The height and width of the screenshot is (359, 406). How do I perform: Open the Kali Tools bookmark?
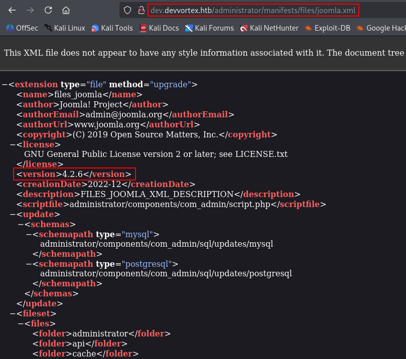pyautogui.click(x=112, y=28)
